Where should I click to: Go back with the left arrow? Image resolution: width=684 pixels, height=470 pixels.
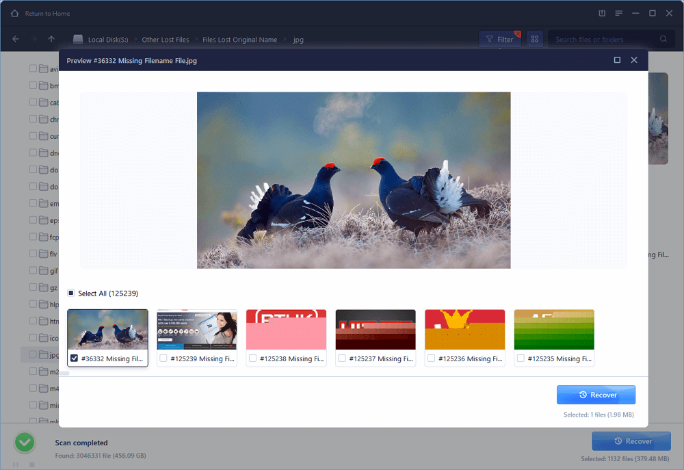click(16, 39)
